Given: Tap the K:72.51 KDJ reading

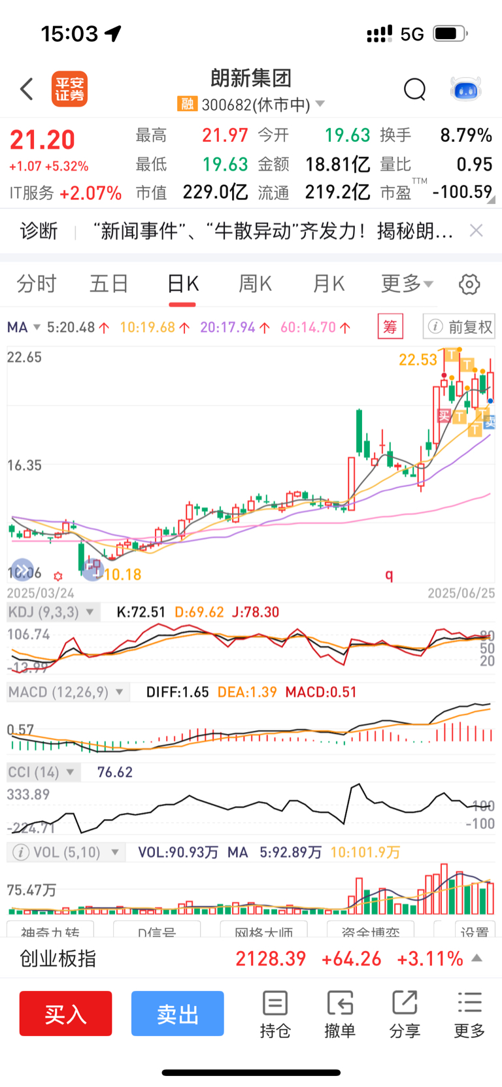Looking at the screenshot, I should tap(141, 612).
